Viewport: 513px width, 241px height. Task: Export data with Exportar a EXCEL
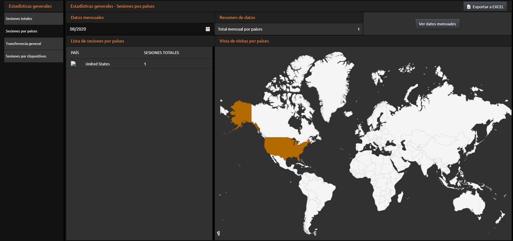[x=485, y=7]
